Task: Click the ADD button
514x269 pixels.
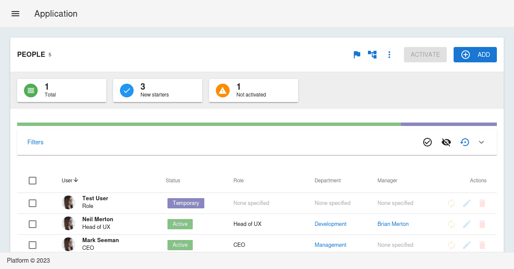Action: tap(475, 55)
